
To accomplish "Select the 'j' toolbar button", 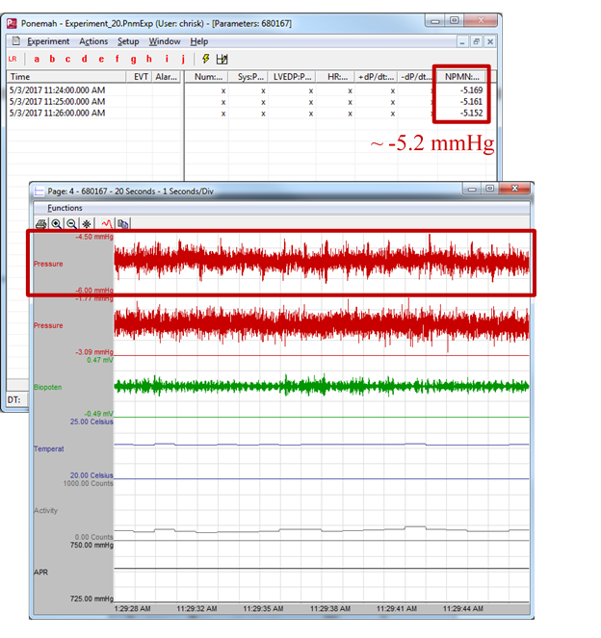I will pos(183,59).
